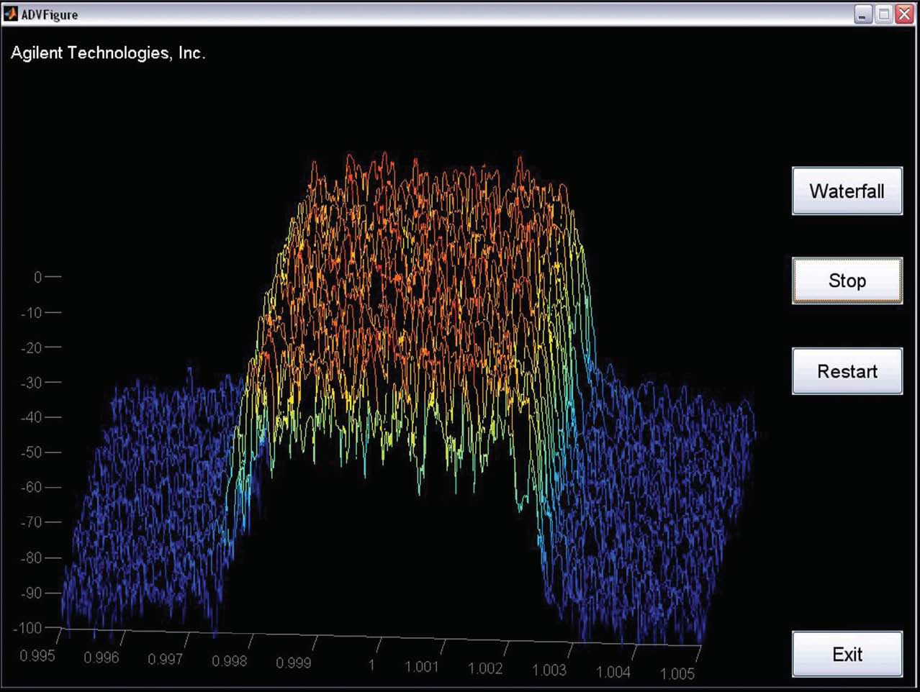Image resolution: width=920 pixels, height=692 pixels.
Task: Click the -30 tick on vertical axis
Action: point(32,383)
